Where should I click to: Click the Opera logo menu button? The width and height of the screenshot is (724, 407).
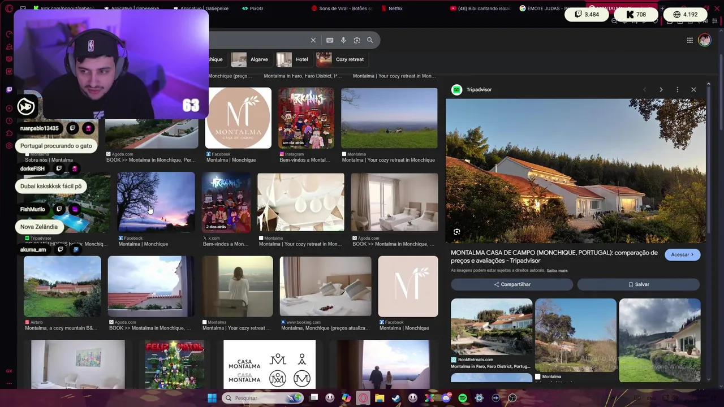9,8
